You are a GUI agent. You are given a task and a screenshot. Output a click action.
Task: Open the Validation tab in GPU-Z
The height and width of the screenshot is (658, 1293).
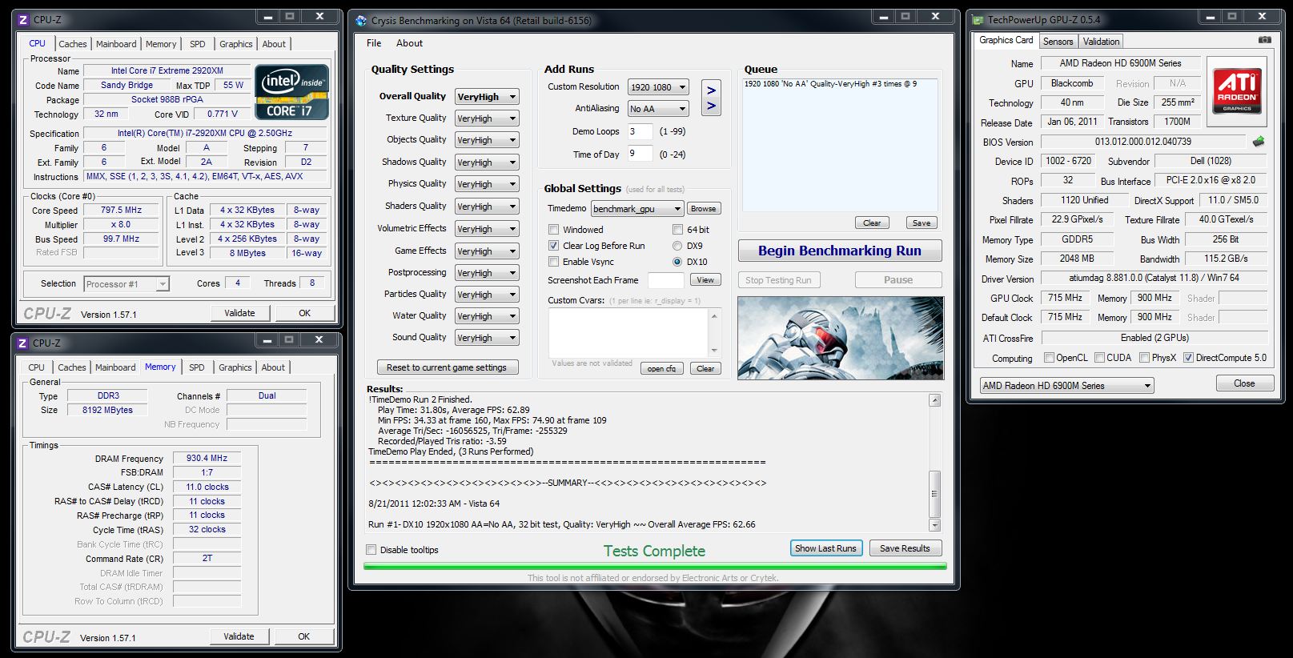pos(1101,42)
